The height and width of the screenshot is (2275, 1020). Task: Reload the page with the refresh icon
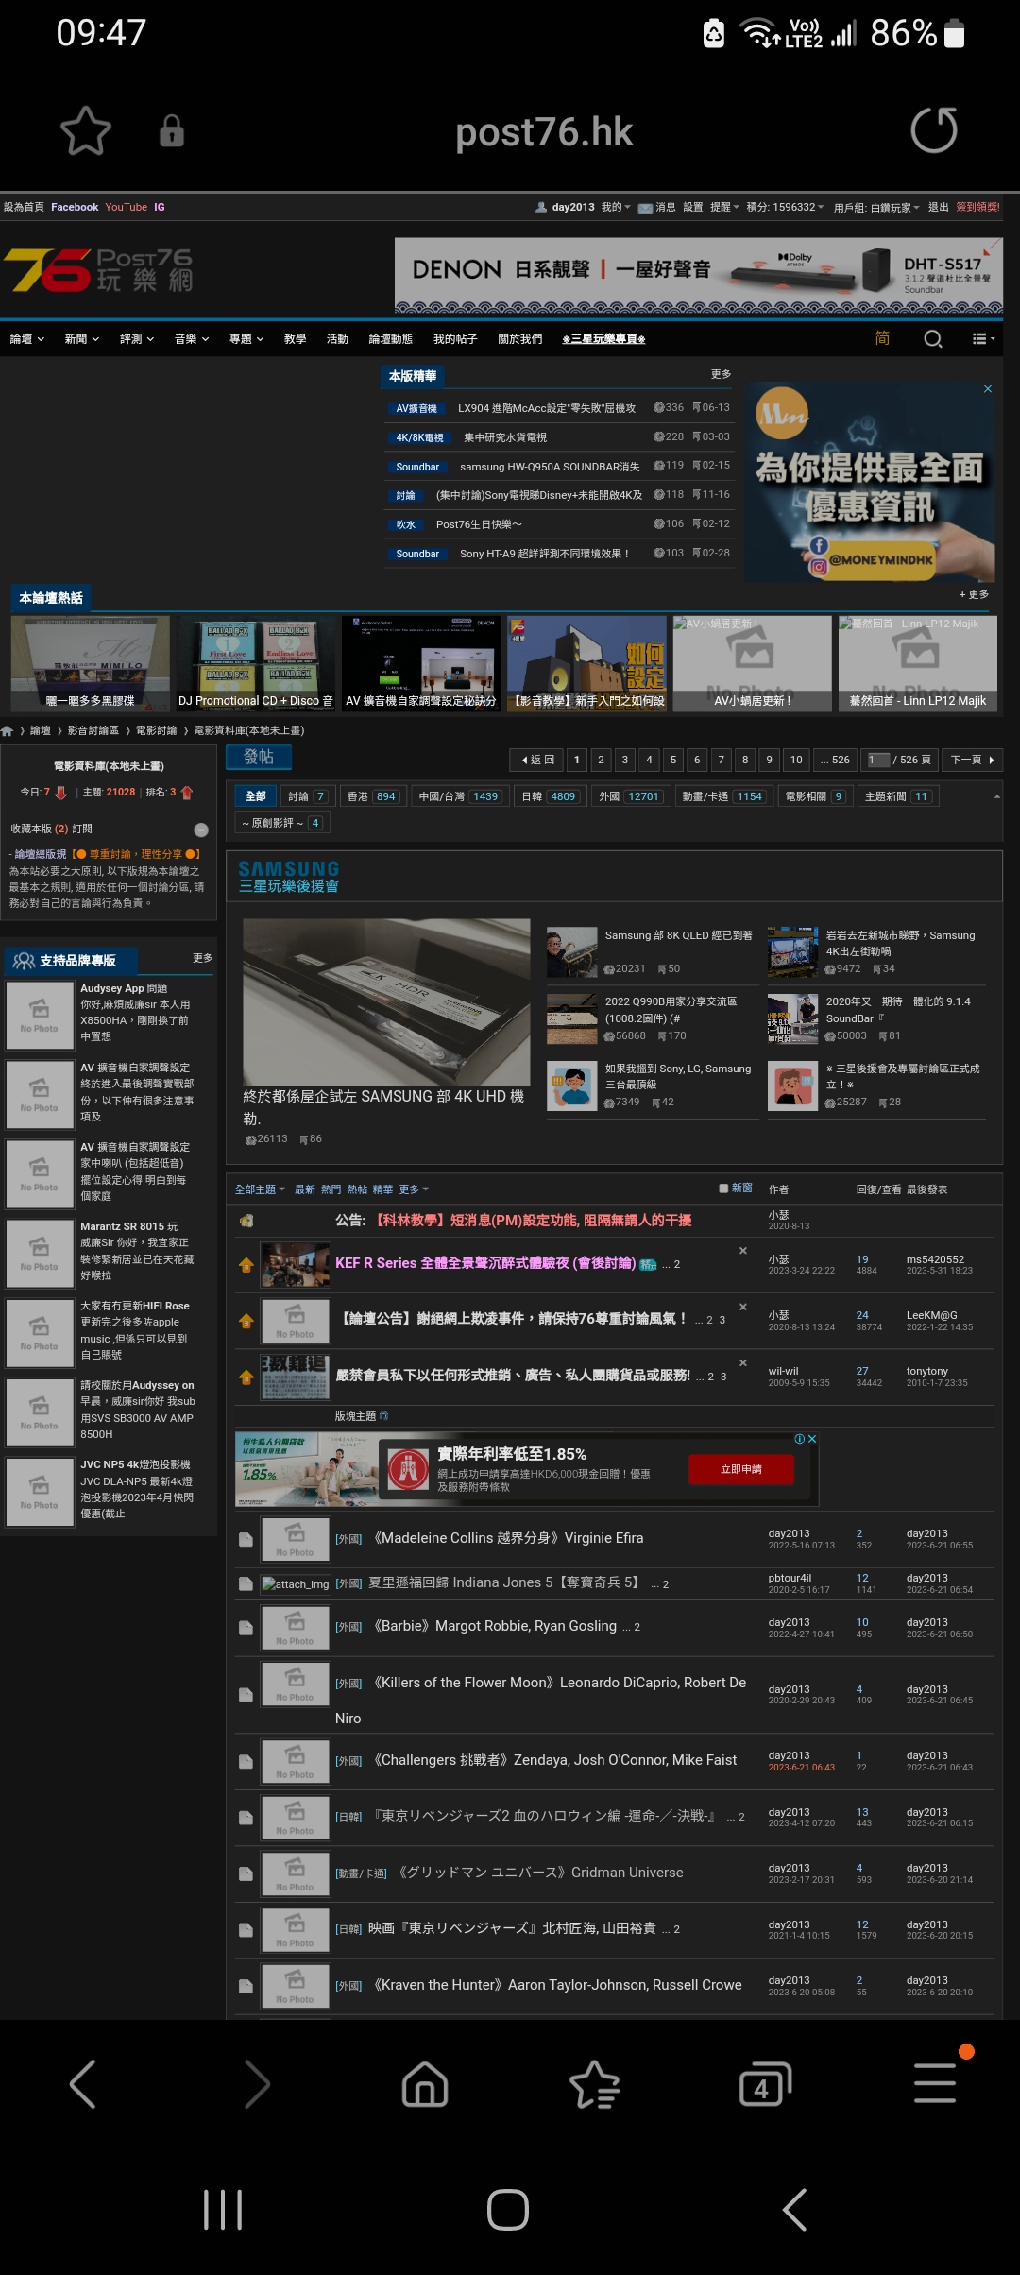point(934,130)
